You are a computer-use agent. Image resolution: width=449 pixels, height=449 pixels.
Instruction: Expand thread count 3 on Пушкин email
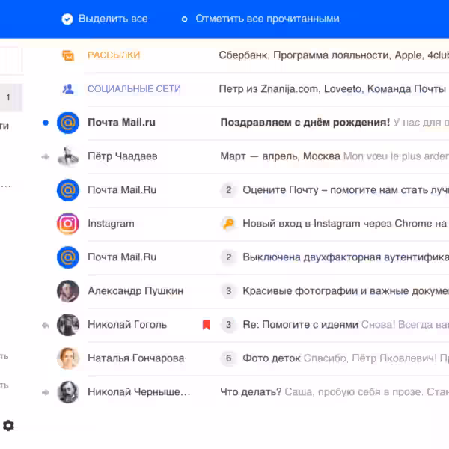pyautogui.click(x=228, y=290)
